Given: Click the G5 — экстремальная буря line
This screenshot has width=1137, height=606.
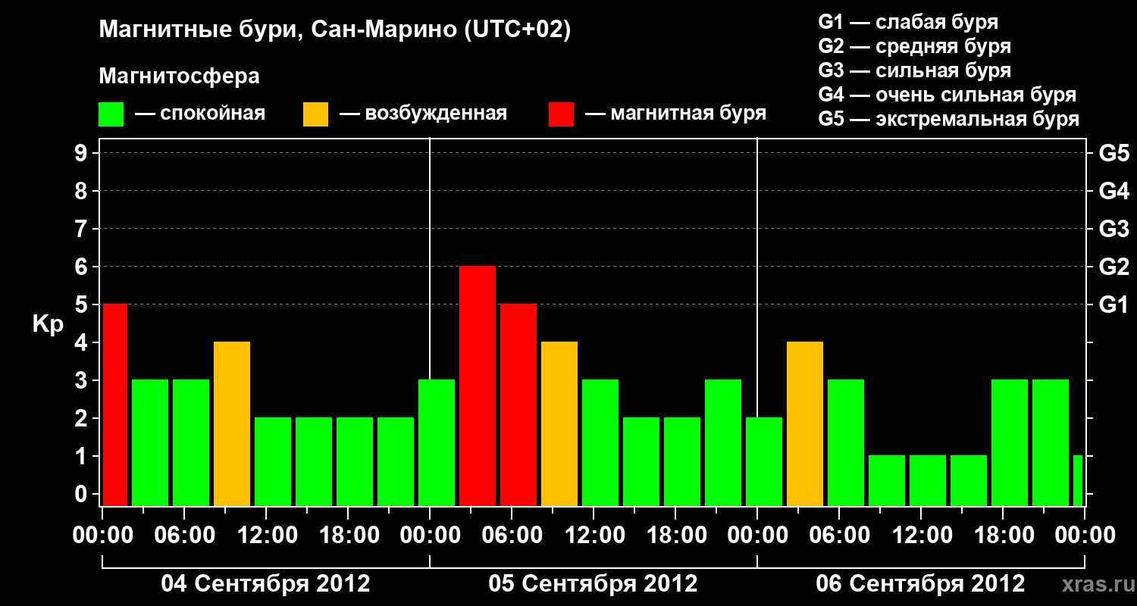Looking at the screenshot, I should pos(948,120).
